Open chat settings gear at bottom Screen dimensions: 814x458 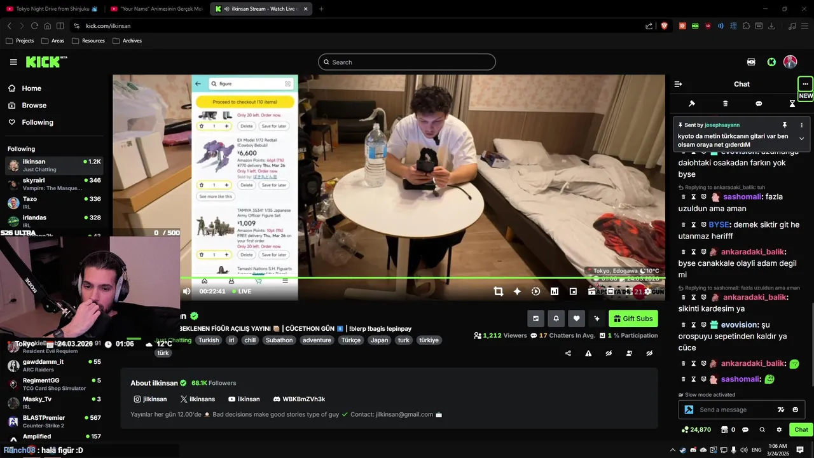pos(779,429)
